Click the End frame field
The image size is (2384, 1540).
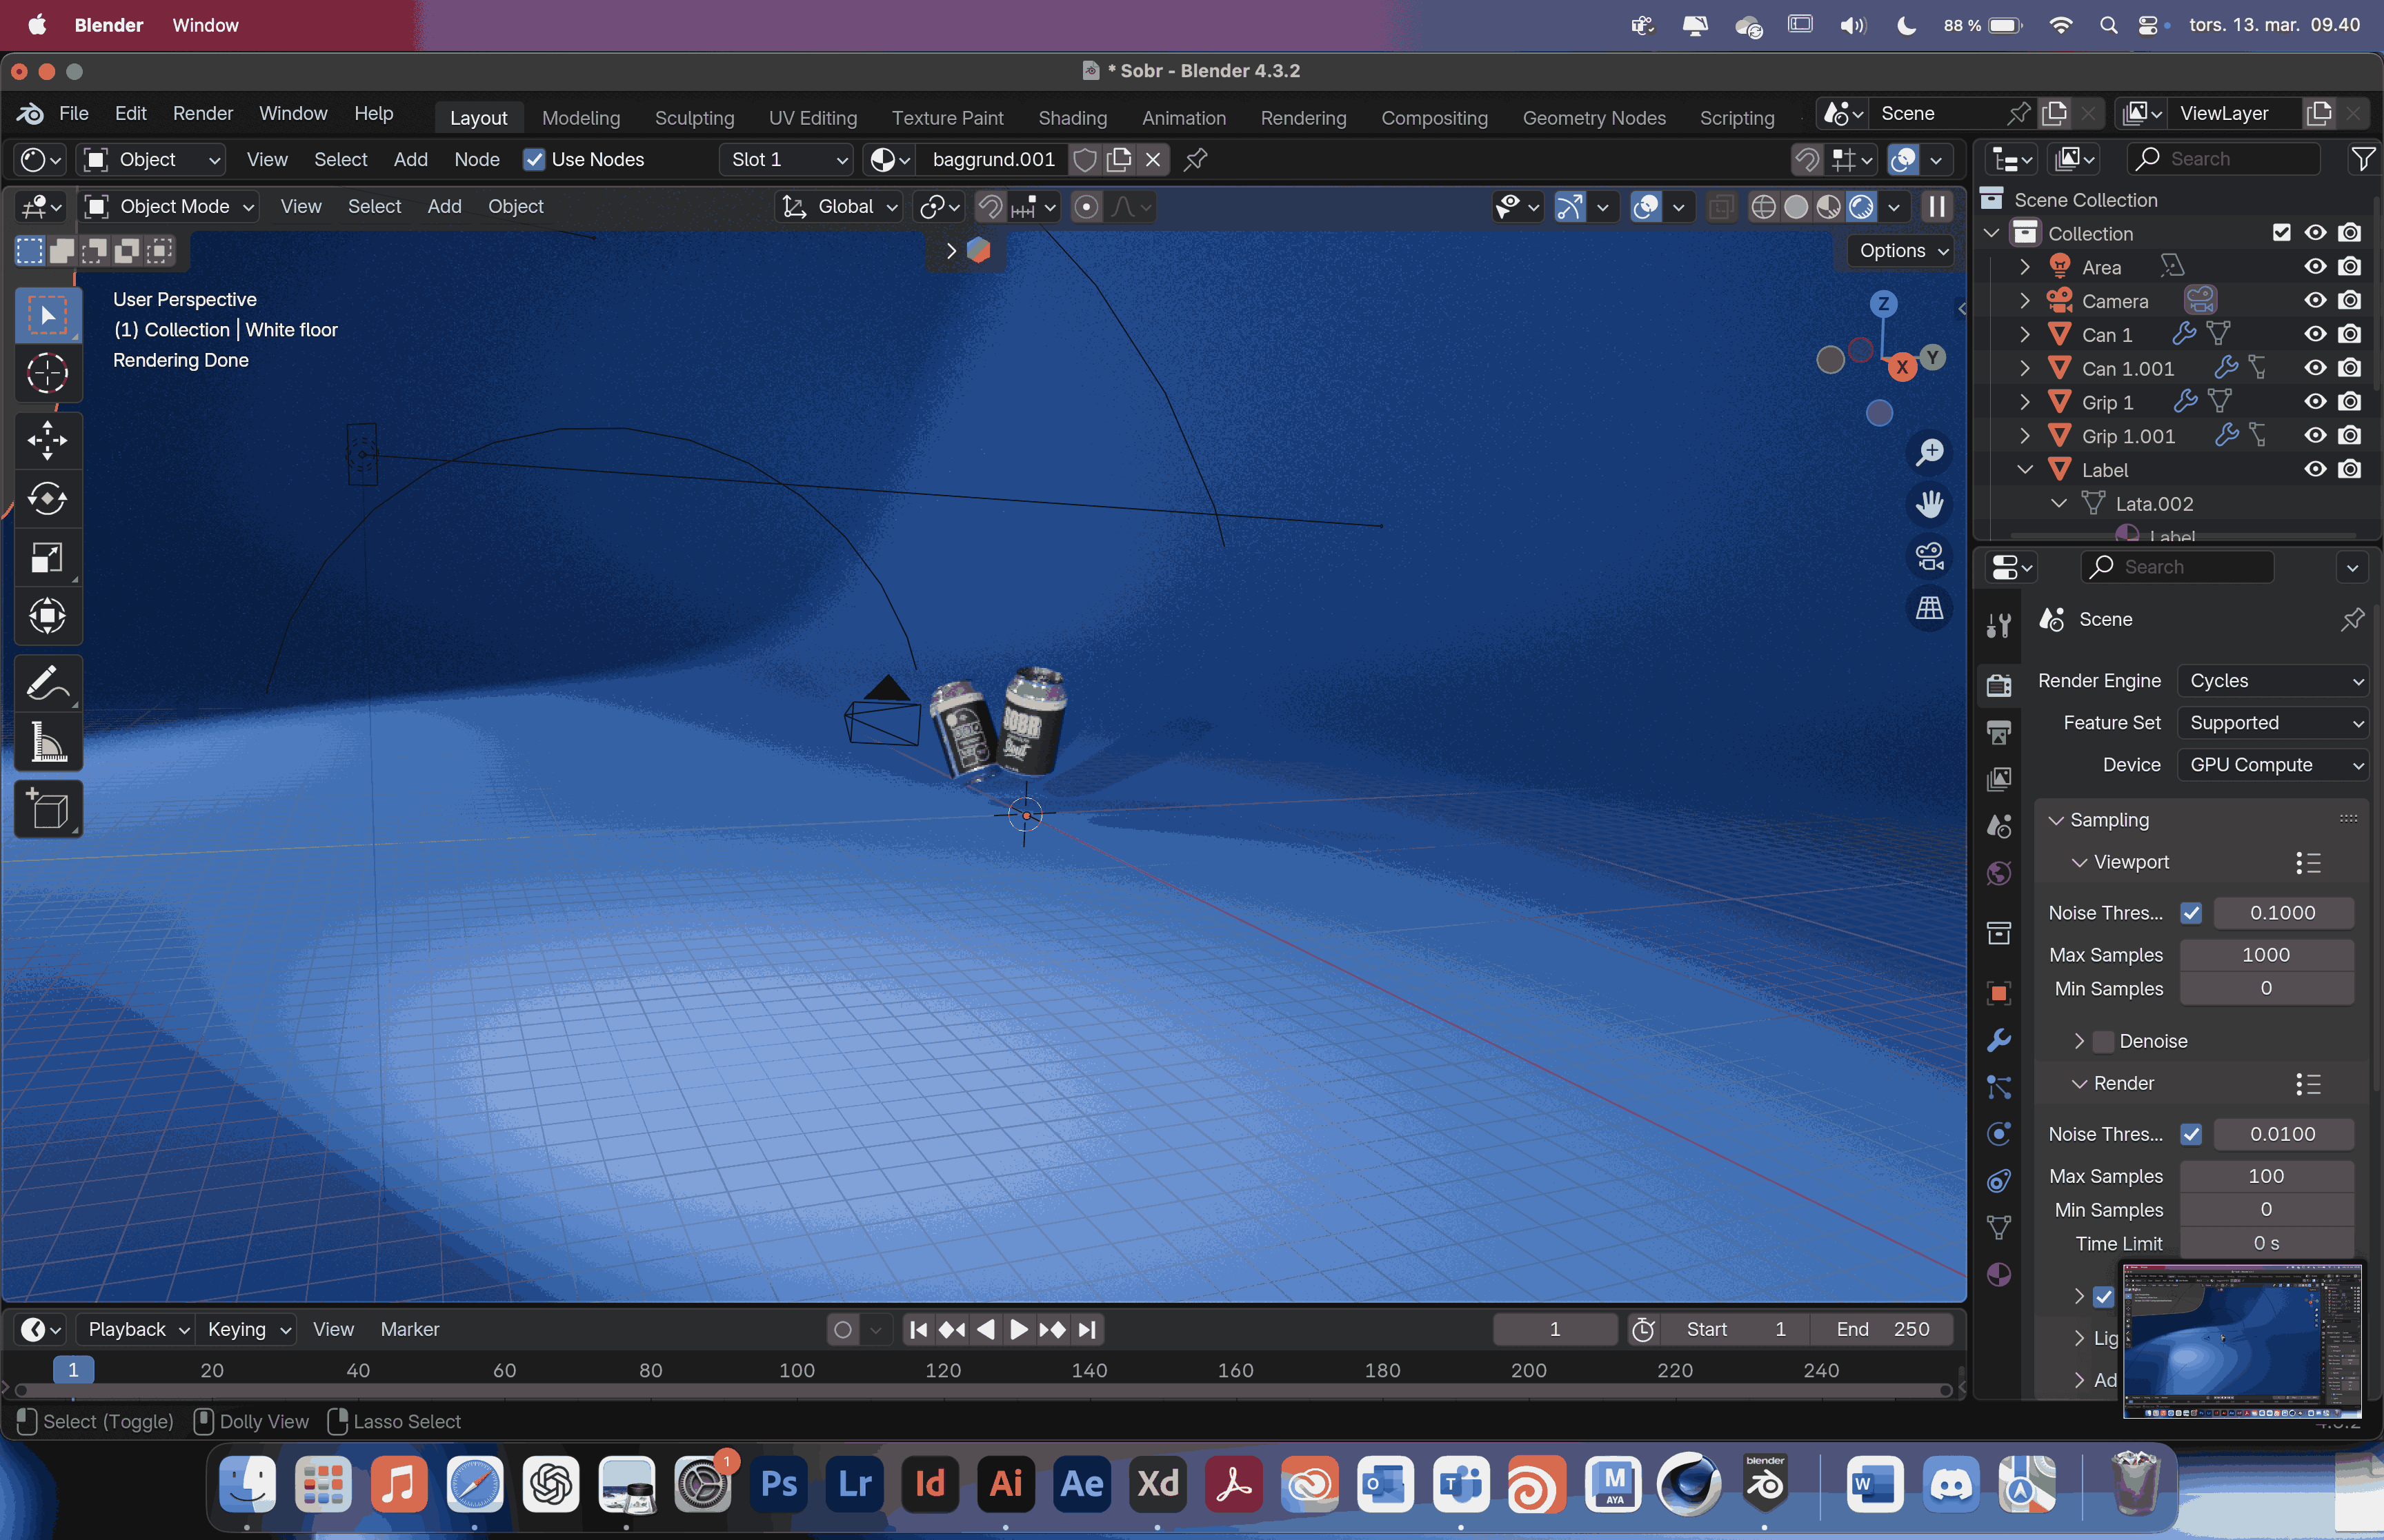(1882, 1329)
